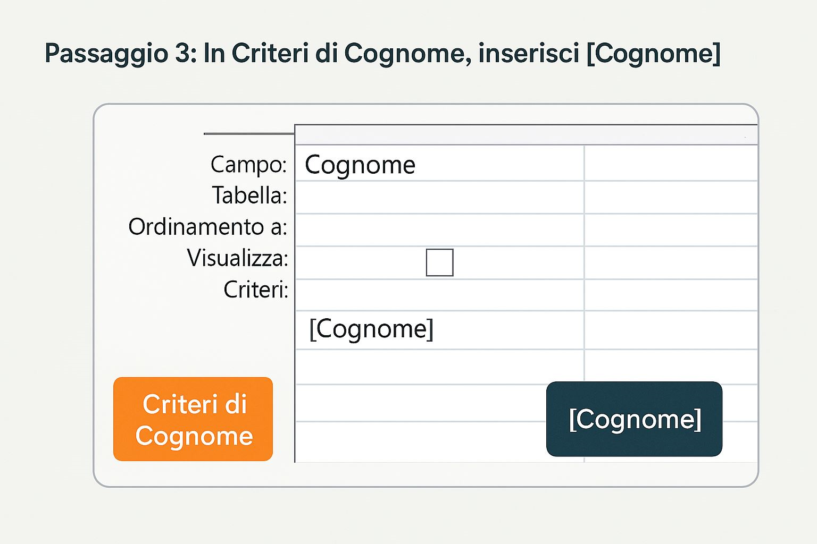Open the Ordinamento cell in Cognome column
Screen dimensions: 817x544
pos(439,229)
